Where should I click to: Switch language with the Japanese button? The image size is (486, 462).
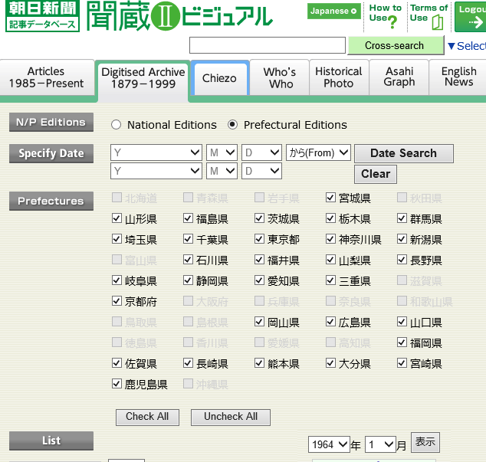(x=333, y=11)
